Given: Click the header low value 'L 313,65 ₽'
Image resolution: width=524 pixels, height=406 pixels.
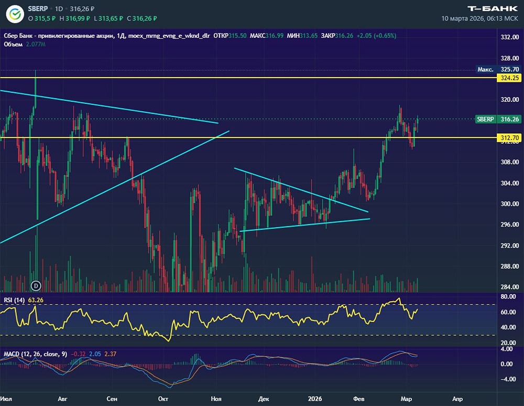Looking at the screenshot, I should tap(108, 19).
